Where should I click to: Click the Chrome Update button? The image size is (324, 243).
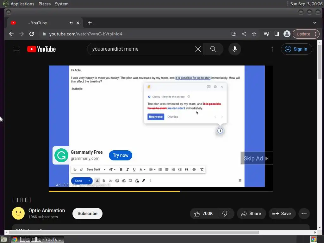303,34
